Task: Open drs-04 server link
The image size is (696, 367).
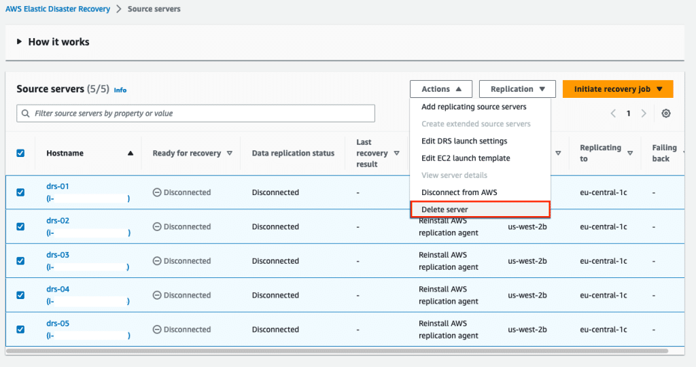Action: pyautogui.click(x=58, y=289)
